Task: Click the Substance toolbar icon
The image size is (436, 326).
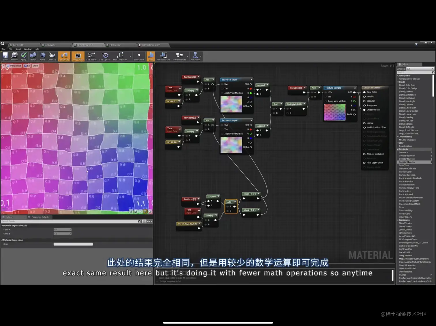Action: (139, 56)
